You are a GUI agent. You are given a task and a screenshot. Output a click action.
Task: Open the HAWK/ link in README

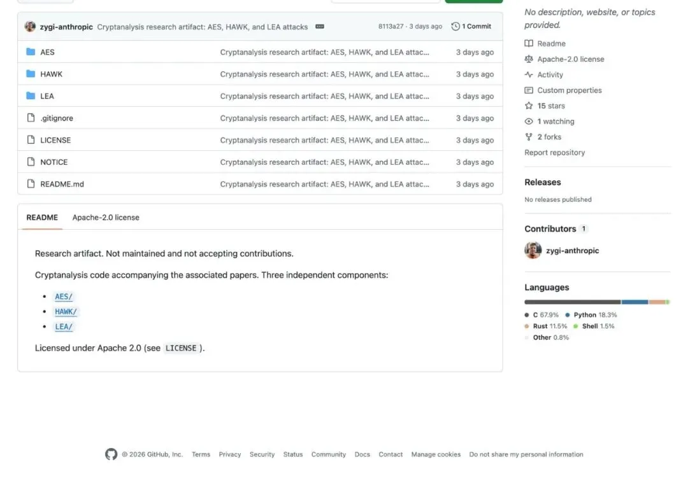pos(66,311)
